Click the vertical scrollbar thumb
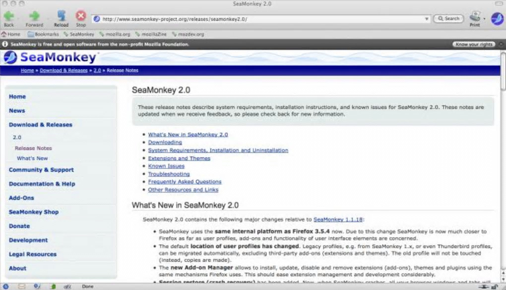The image size is (506, 290). (x=503, y=71)
